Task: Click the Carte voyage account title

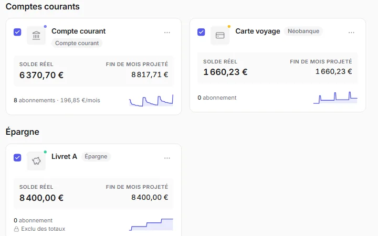Action: tap(258, 31)
